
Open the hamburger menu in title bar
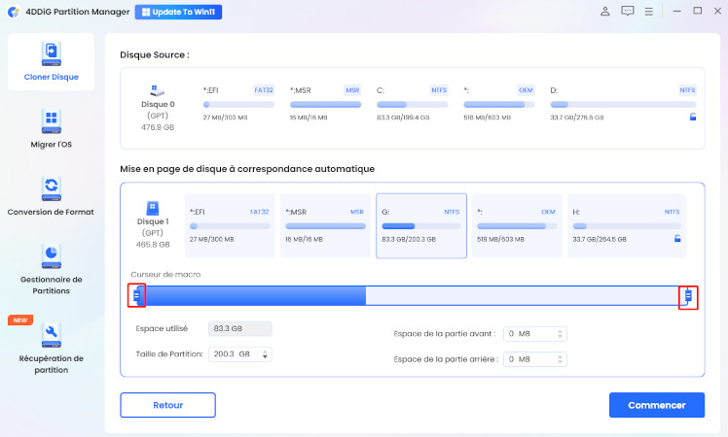(x=650, y=12)
